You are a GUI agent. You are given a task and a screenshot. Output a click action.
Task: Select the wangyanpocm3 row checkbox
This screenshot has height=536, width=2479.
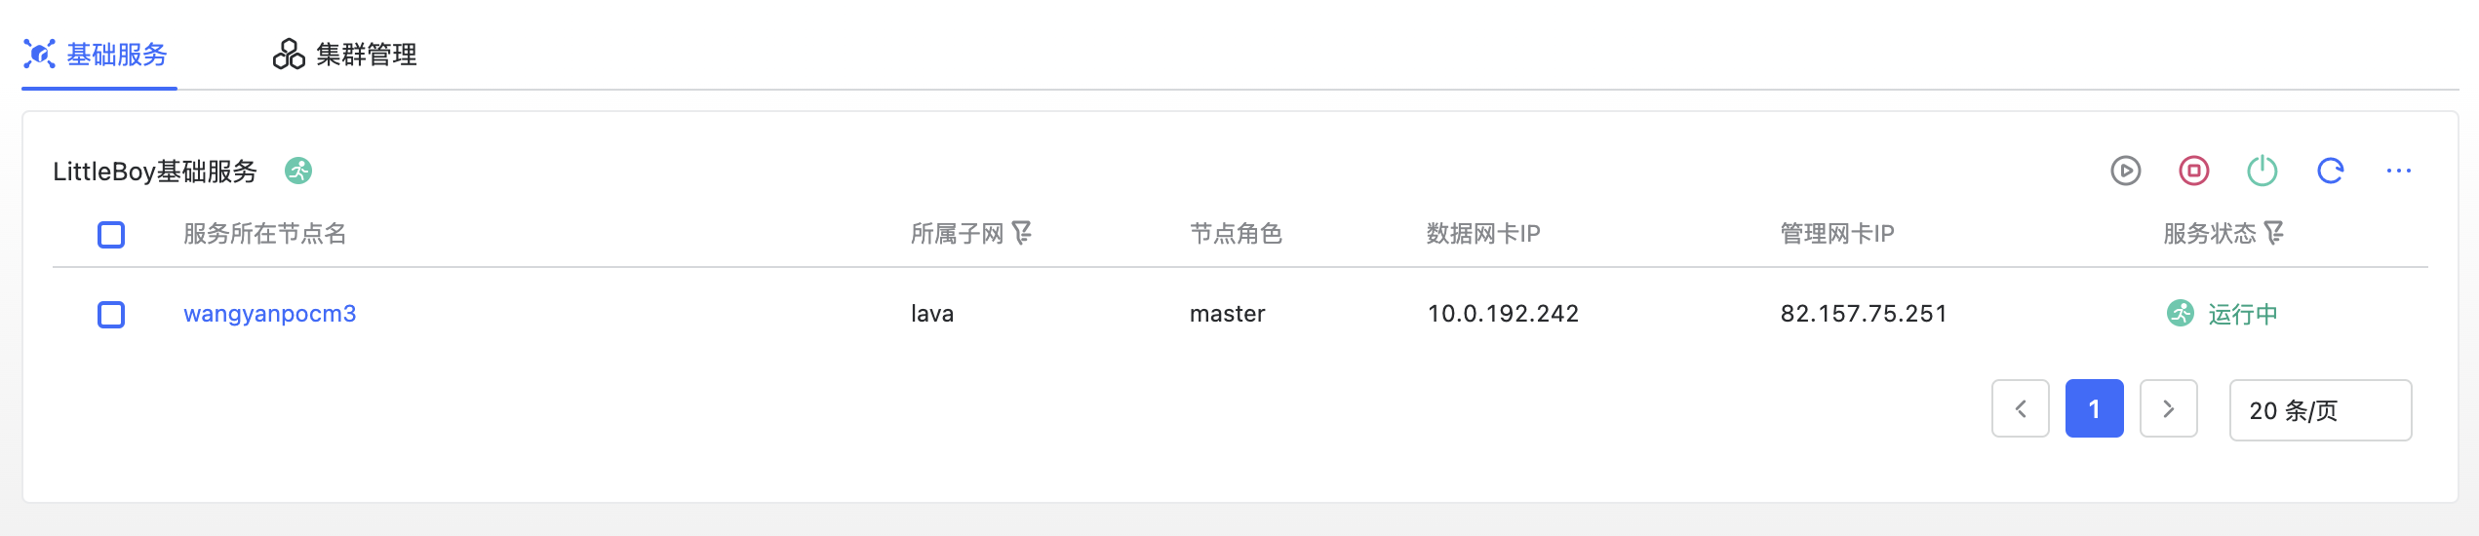pyautogui.click(x=111, y=315)
